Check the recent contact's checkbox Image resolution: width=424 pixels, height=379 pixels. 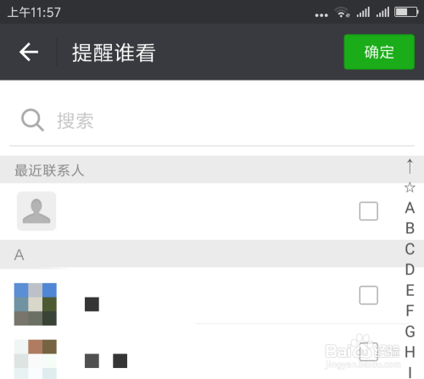pyautogui.click(x=368, y=211)
